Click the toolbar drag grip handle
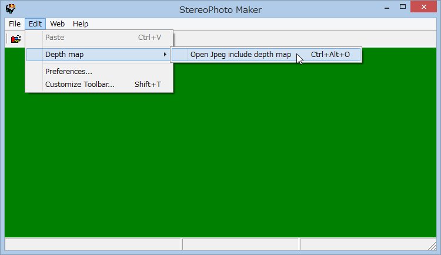The image size is (441, 255). (x=7, y=39)
